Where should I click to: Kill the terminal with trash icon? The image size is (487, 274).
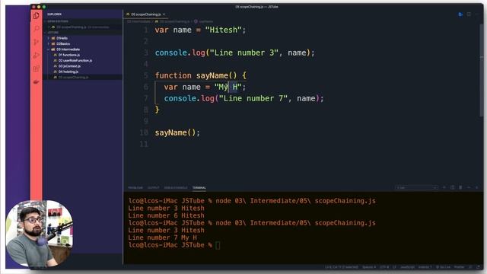(460, 187)
